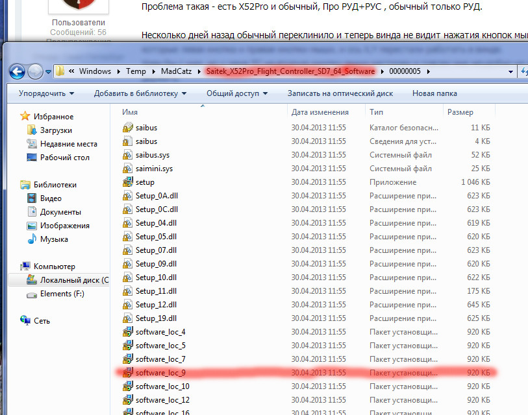
Task: Select the Setup_0C.dll file icon
Action: (x=128, y=209)
